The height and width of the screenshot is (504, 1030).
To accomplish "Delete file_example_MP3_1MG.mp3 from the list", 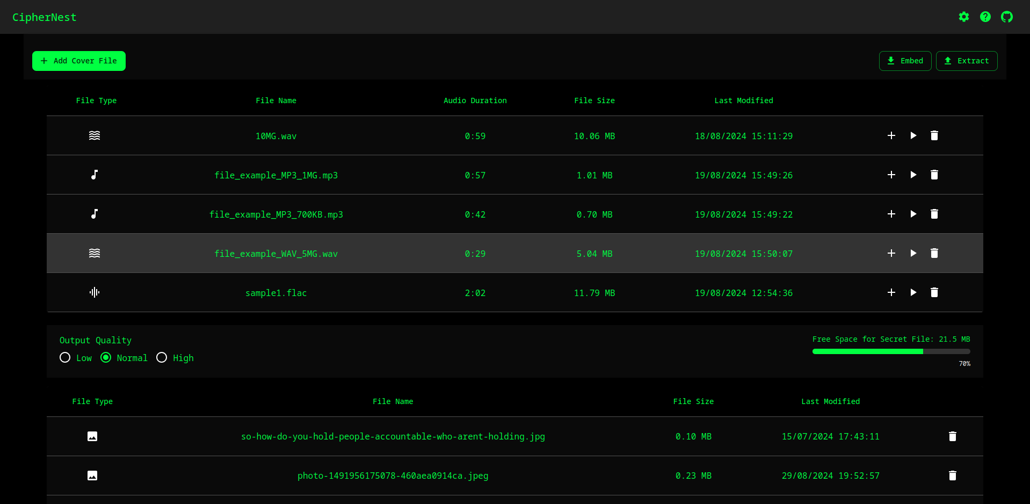I will pos(934,175).
